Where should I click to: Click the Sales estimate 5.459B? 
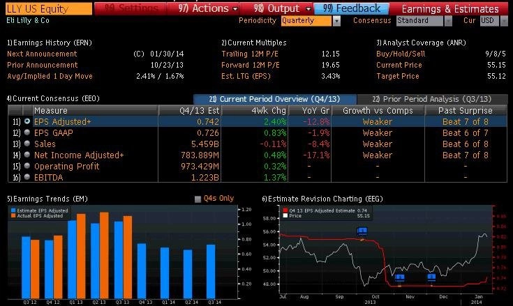click(x=205, y=144)
